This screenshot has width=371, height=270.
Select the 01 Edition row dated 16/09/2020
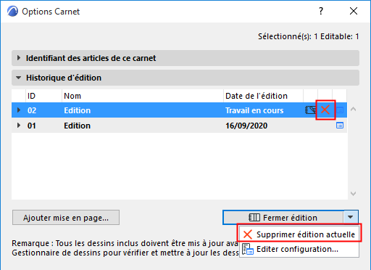[179, 126]
